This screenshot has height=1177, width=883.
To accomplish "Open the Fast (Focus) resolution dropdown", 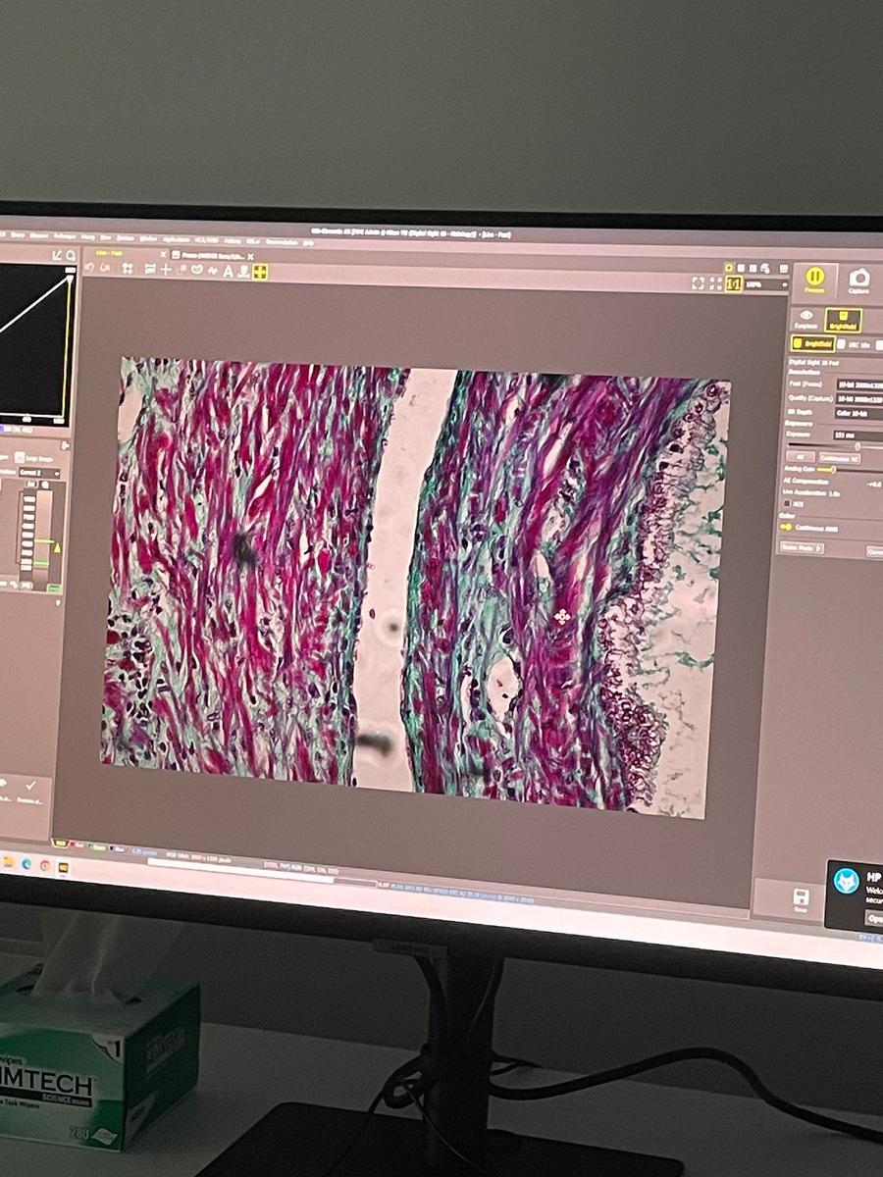I will (857, 384).
